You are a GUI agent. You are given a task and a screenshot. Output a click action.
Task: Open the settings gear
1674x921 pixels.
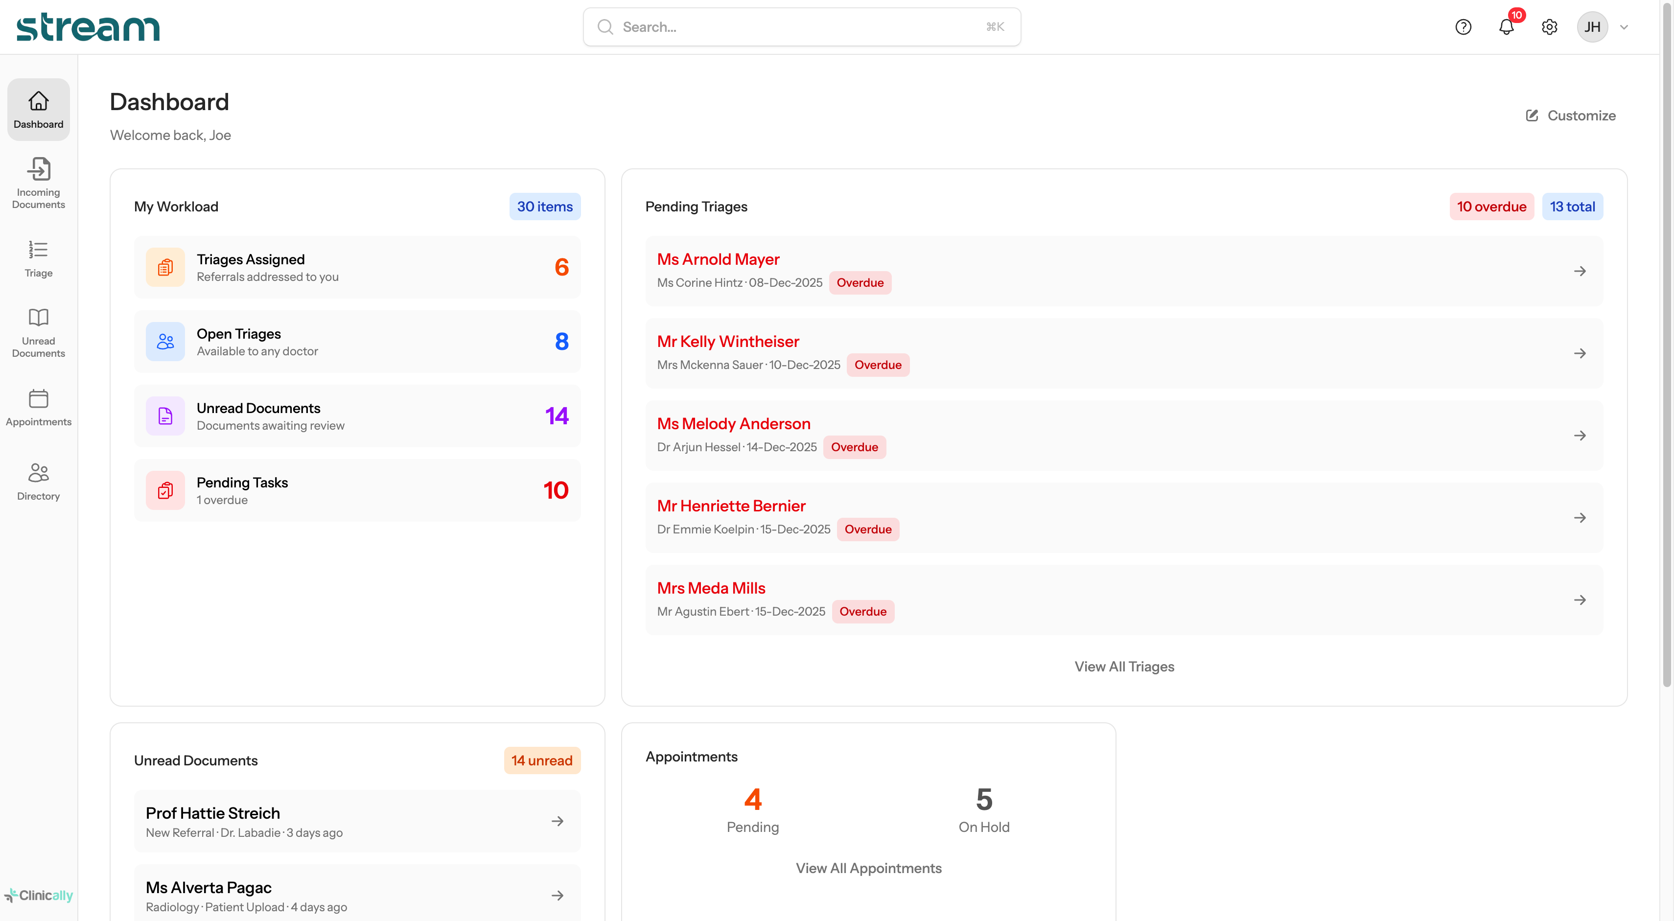click(1549, 26)
